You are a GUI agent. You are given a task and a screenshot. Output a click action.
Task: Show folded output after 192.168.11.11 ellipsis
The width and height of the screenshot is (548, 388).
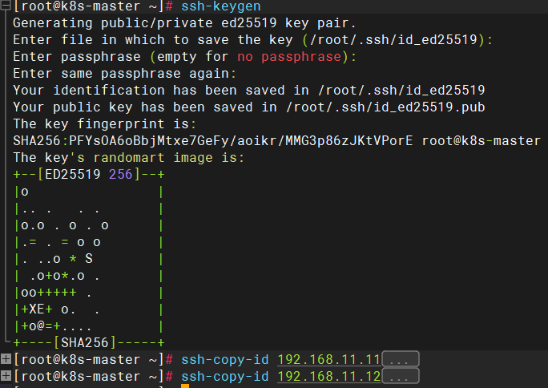point(401,359)
